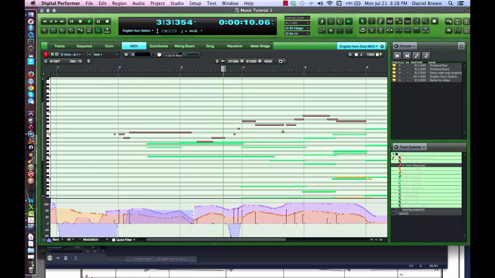495x278 pixels.
Task: Open the 30 fps nd frame rate dropdown
Action: coord(297,34)
